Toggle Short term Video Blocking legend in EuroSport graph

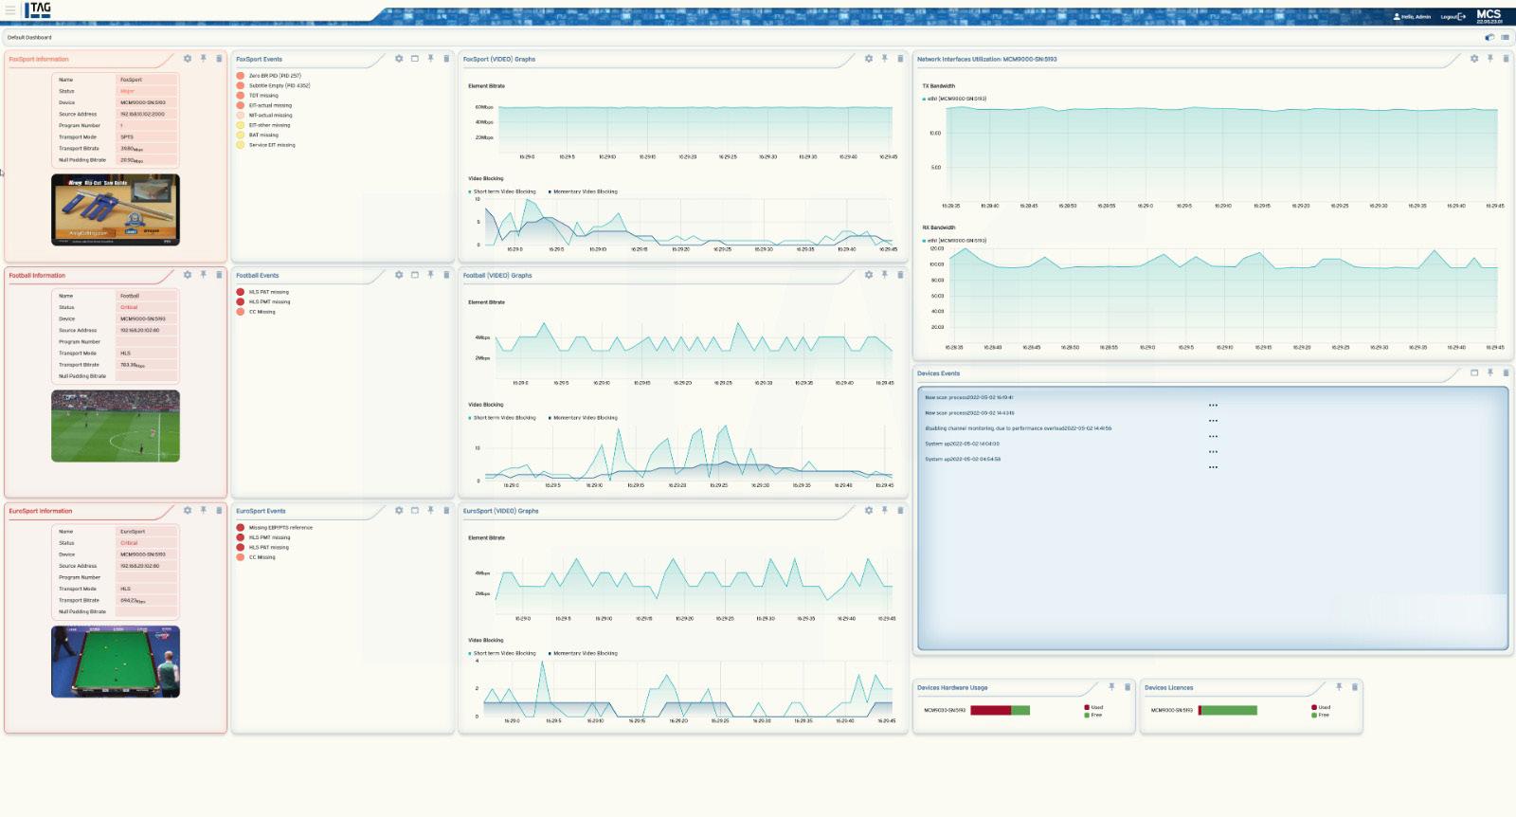[502, 653]
